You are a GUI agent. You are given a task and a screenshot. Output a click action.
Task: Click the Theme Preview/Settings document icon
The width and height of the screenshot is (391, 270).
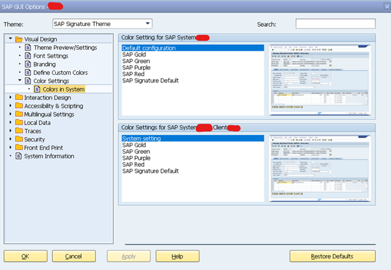click(28, 47)
